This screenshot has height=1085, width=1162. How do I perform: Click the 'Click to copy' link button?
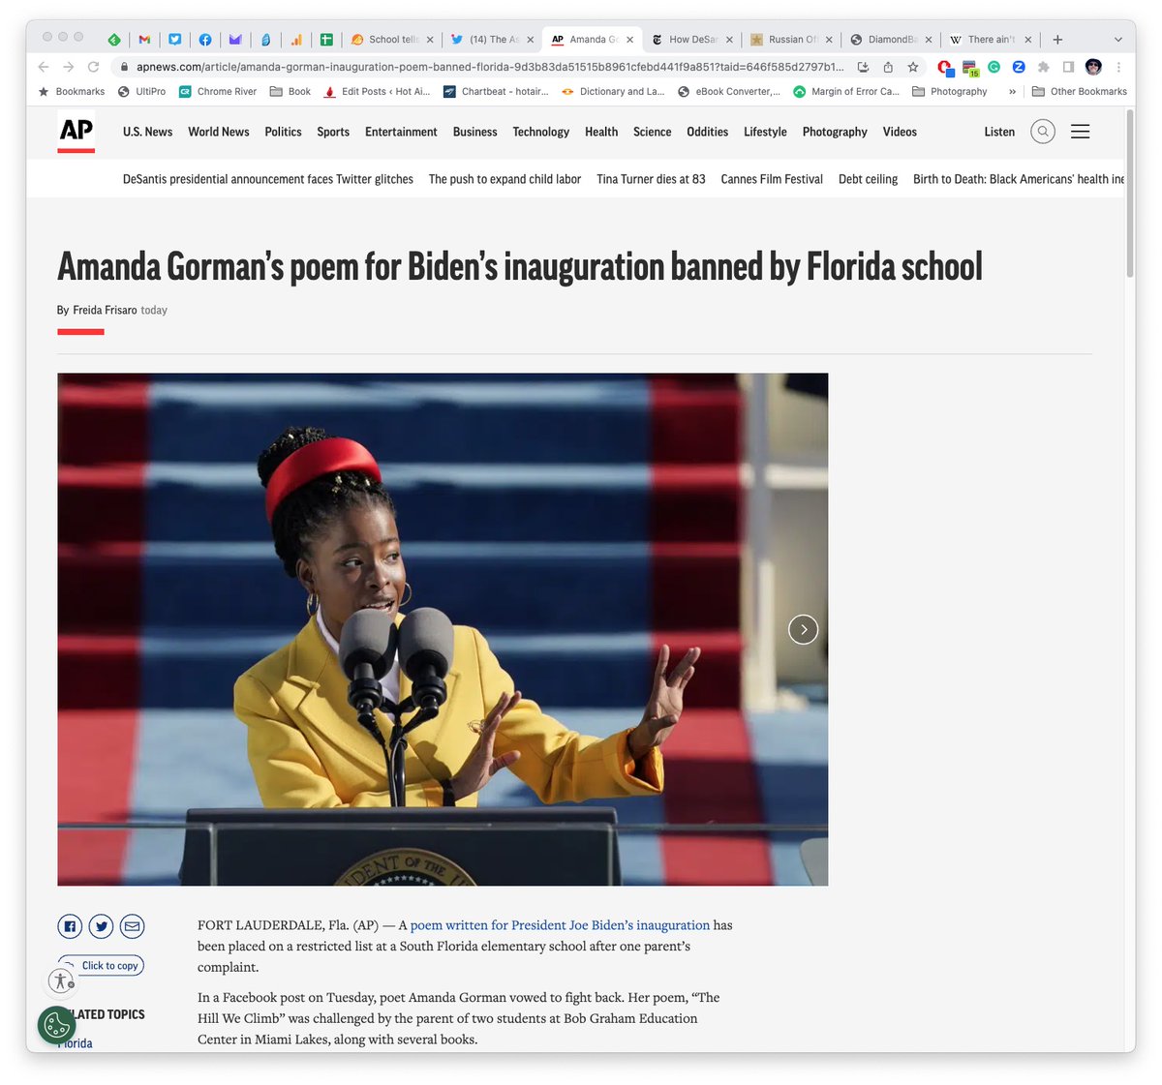pyautogui.click(x=102, y=965)
